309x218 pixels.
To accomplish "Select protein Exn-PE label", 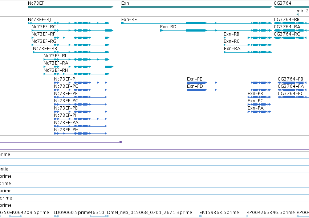I will click(195, 79).
